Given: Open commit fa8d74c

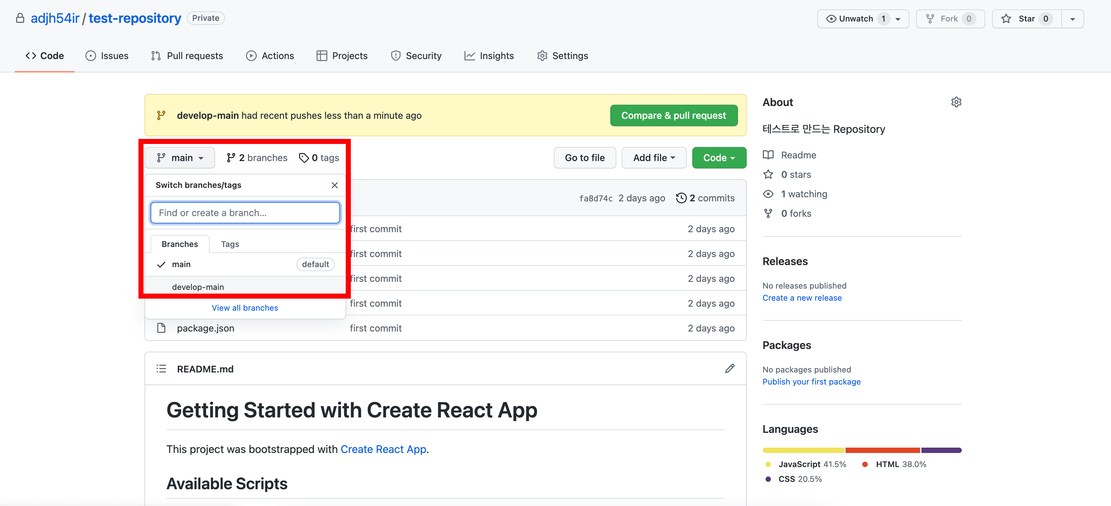Looking at the screenshot, I should 595,199.
